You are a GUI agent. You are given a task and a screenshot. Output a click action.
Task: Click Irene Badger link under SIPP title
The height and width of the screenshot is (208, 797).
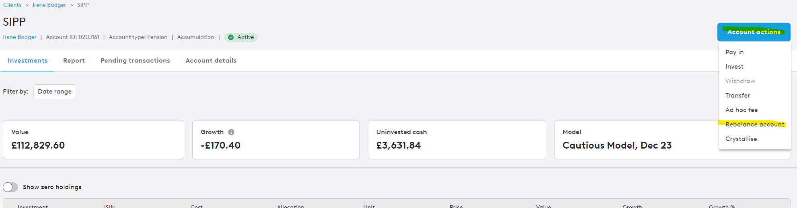(20, 37)
